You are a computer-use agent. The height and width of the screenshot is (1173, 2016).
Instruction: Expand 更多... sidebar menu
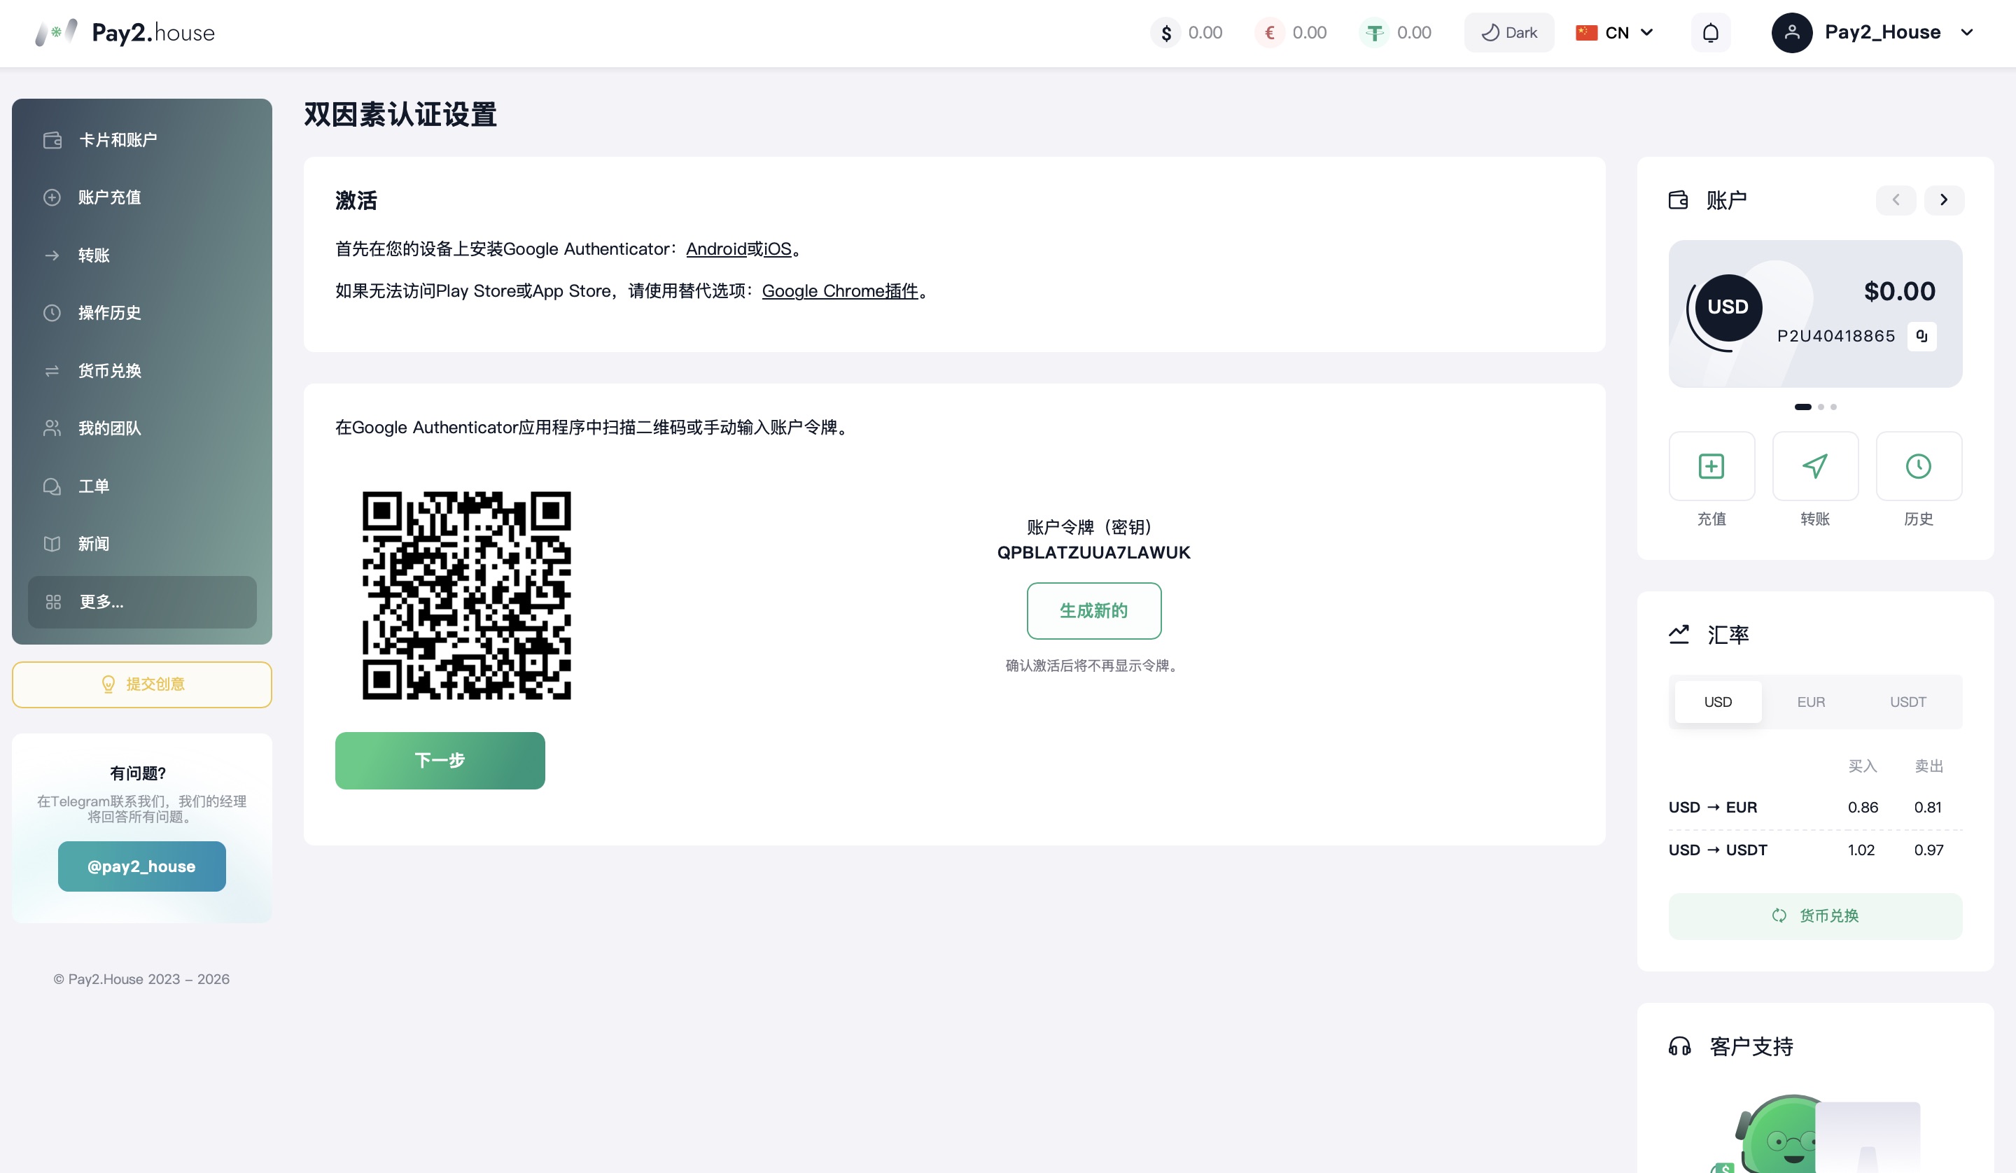coord(142,602)
